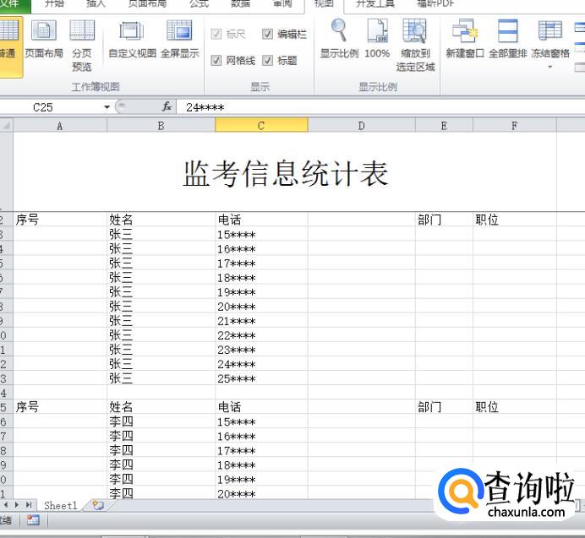Select column A header
This screenshot has width=585, height=538.
[x=60, y=126]
